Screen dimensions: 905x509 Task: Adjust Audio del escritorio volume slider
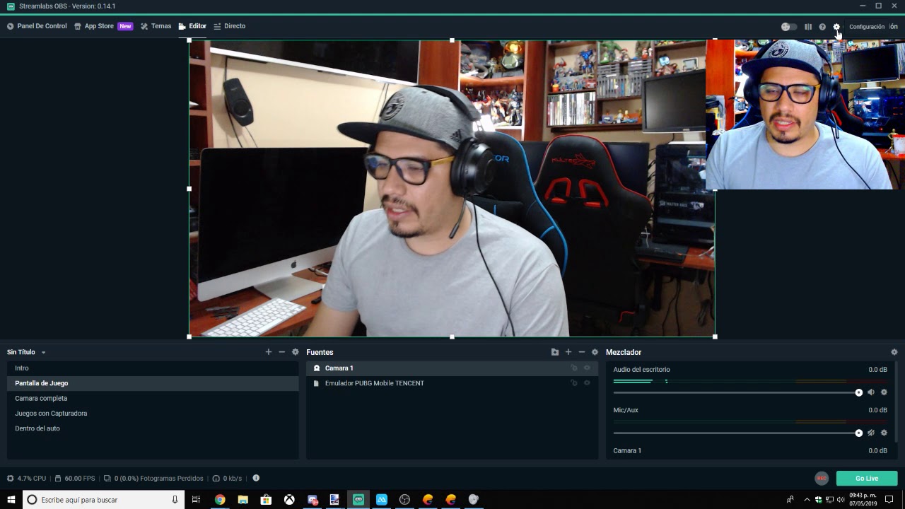coord(737,392)
